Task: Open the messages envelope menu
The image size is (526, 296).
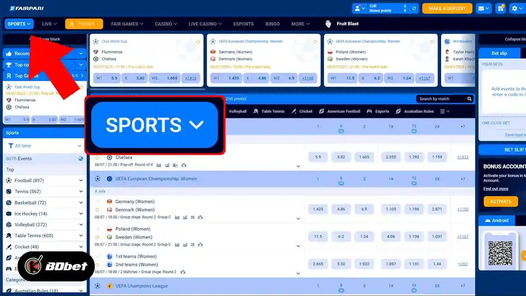Action: [x=483, y=9]
